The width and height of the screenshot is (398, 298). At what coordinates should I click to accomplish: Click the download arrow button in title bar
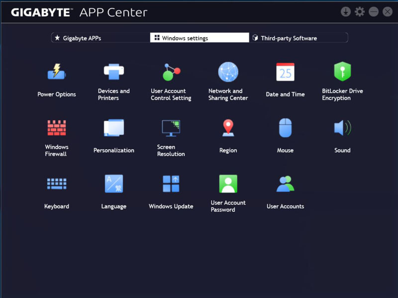pos(346,12)
